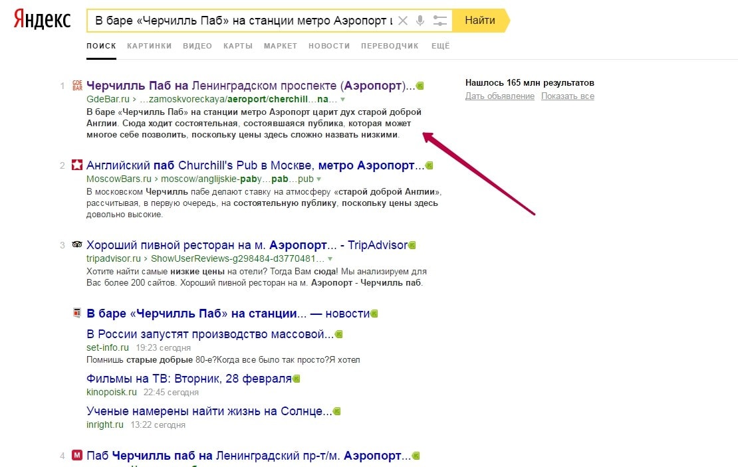Viewport: 738px width, 467px height.
Task: Open В России запустят производство news link
Action: click(x=210, y=334)
